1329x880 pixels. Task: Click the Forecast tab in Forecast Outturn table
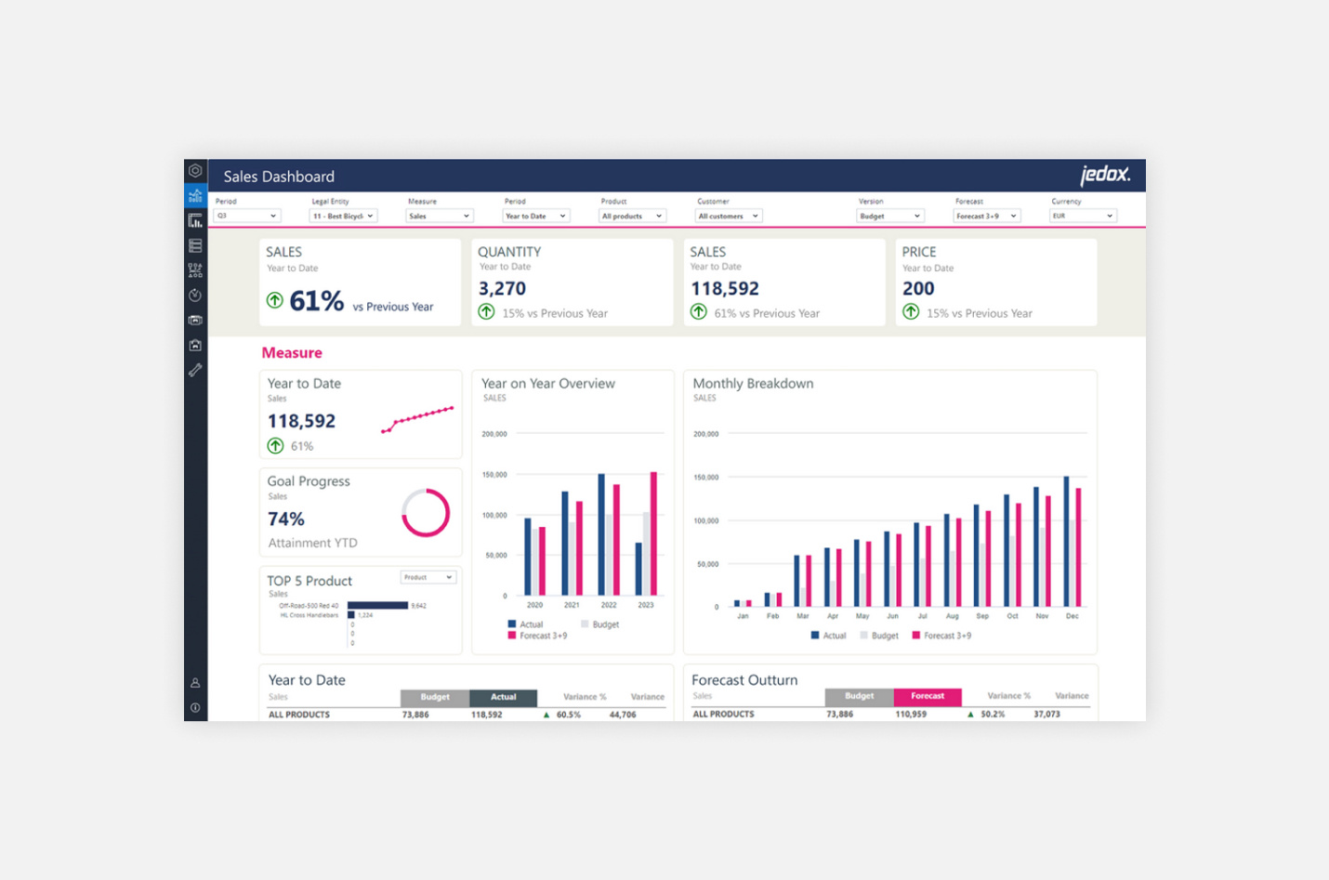pos(928,696)
